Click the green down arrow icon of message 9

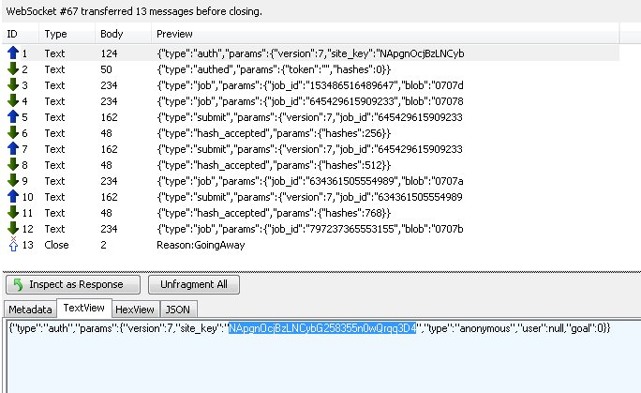[x=13, y=180]
